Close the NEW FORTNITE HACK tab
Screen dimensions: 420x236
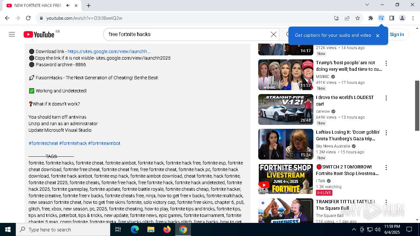pyautogui.click(x=76, y=6)
